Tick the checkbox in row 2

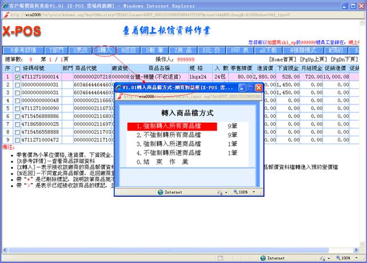coord(18,84)
